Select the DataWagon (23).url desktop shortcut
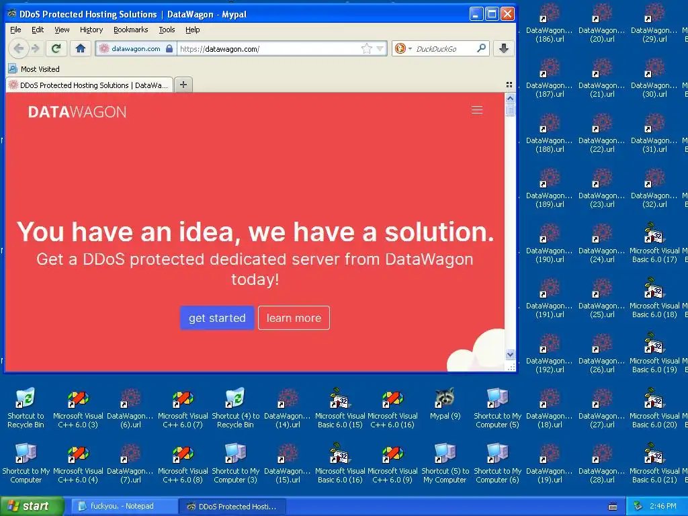Viewport: 688px width, 516px height. click(602, 188)
